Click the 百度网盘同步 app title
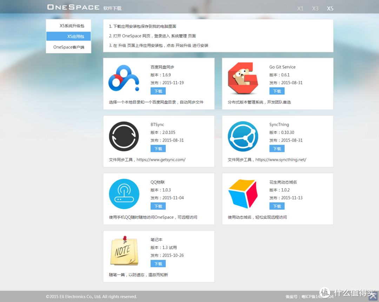Screen dimensions: 379x302 pos(162,67)
